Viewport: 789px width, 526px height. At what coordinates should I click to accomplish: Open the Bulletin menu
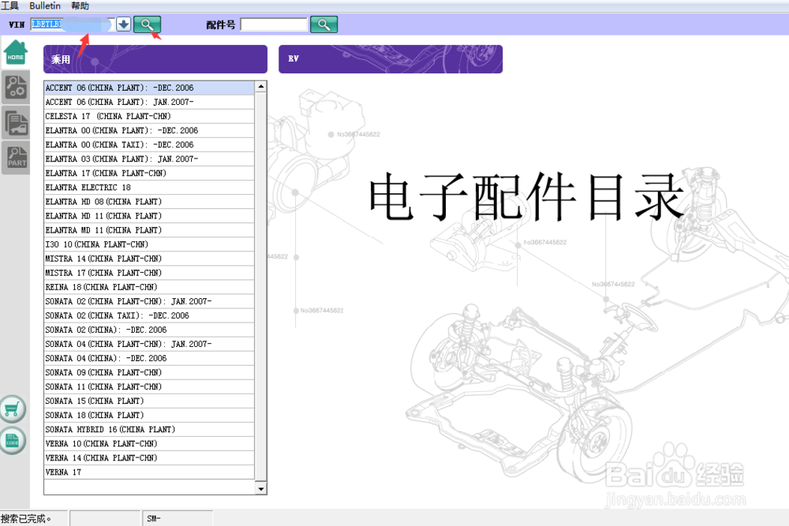pyautogui.click(x=45, y=6)
